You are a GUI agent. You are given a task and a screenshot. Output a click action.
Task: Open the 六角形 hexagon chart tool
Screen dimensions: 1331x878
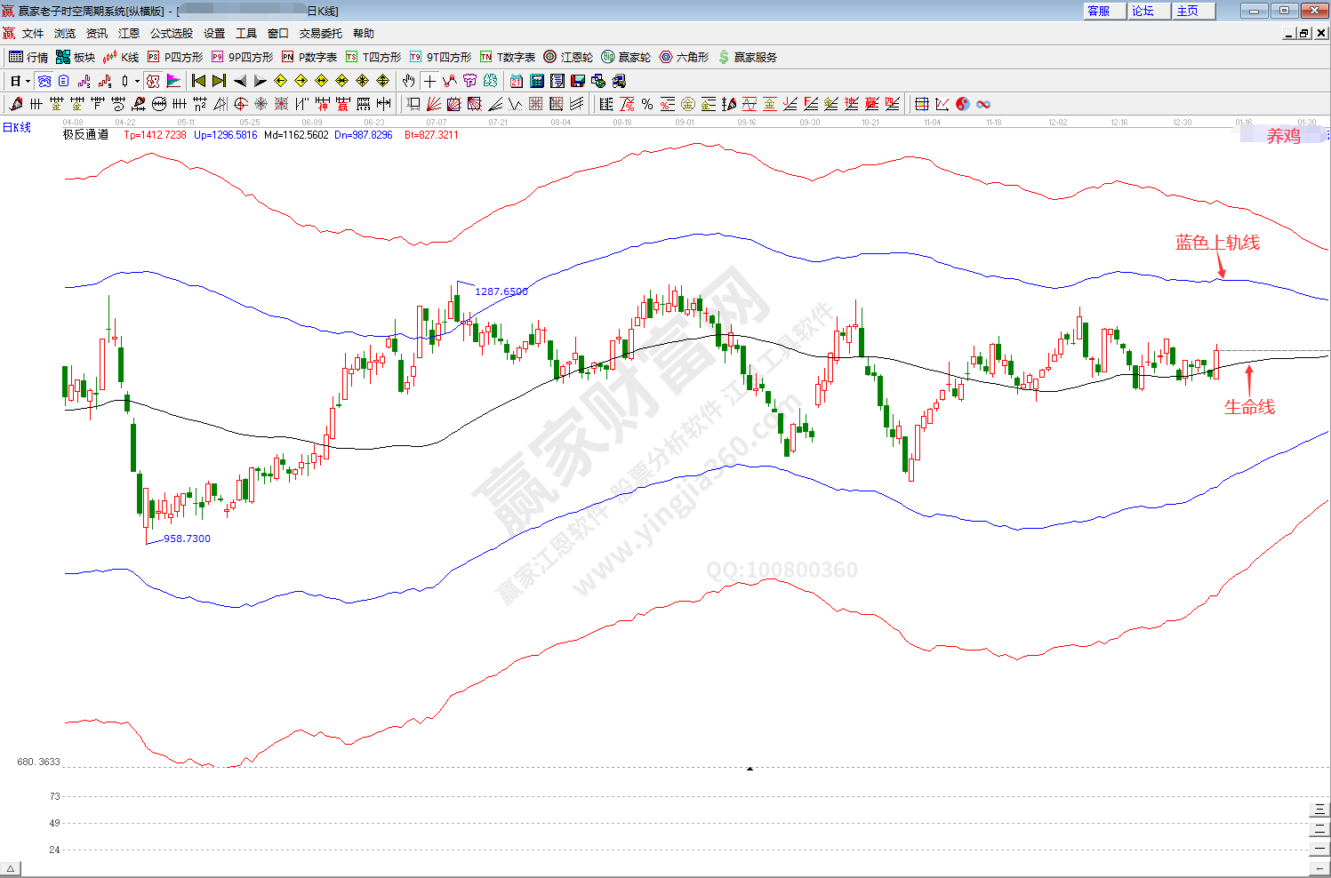pos(684,57)
